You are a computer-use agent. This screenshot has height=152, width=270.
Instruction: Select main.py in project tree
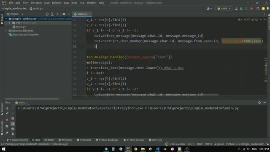[19, 27]
